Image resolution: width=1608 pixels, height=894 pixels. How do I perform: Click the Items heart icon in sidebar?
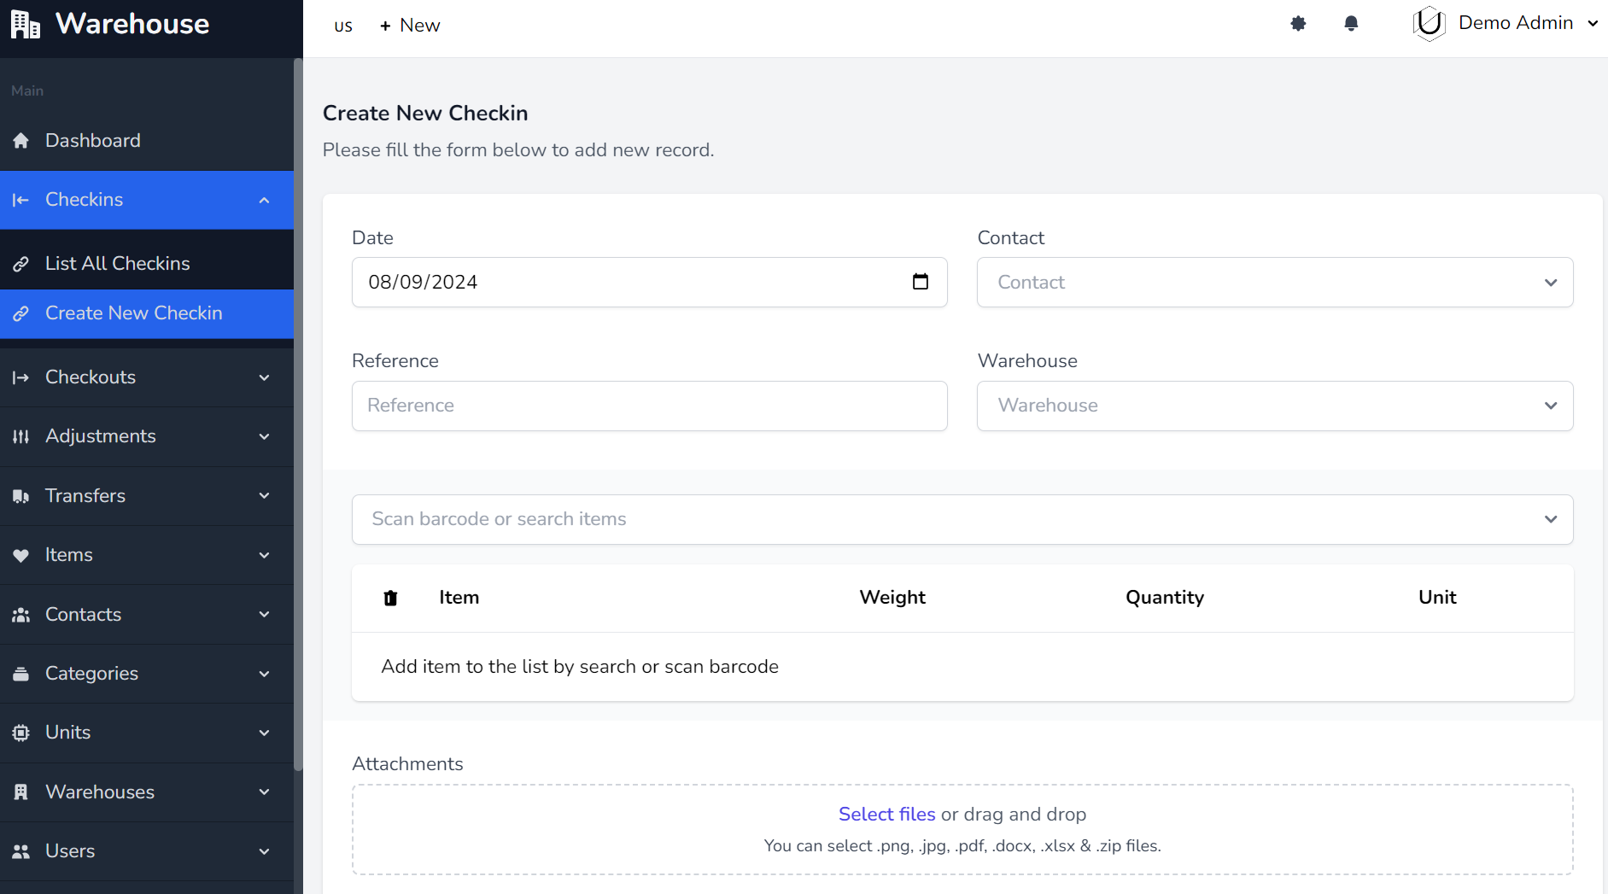[21, 555]
